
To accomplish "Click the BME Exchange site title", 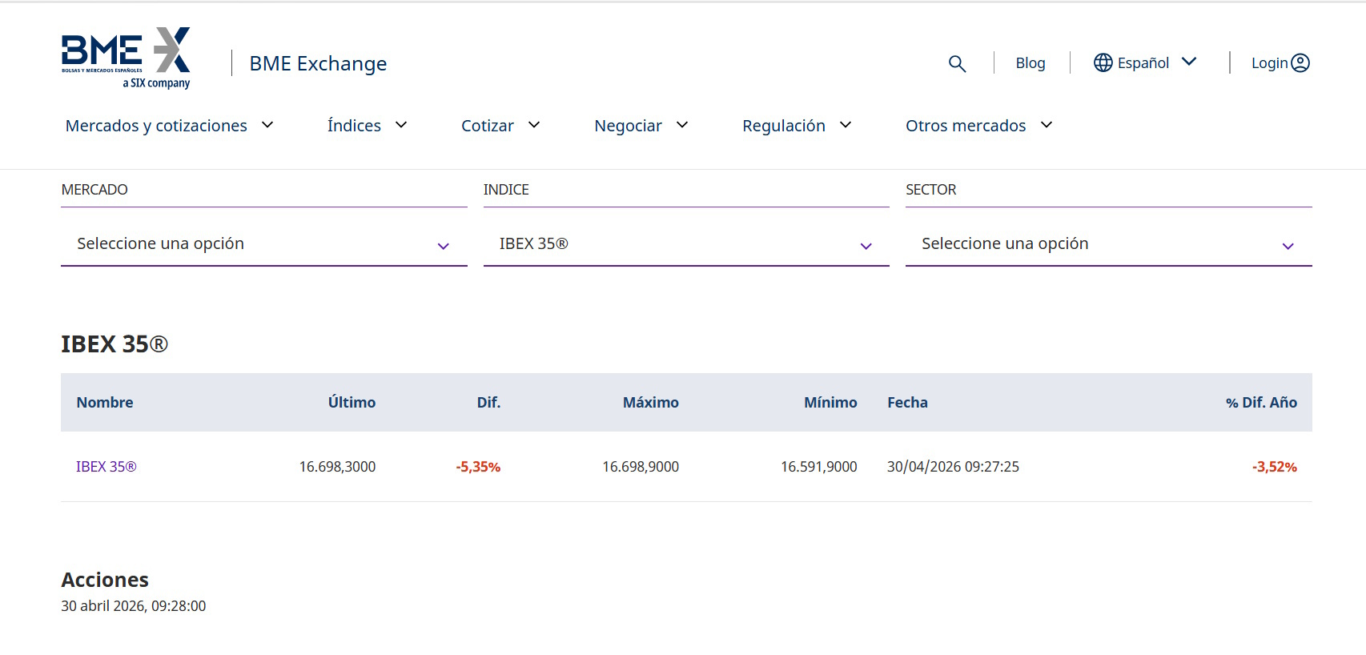I will (318, 63).
